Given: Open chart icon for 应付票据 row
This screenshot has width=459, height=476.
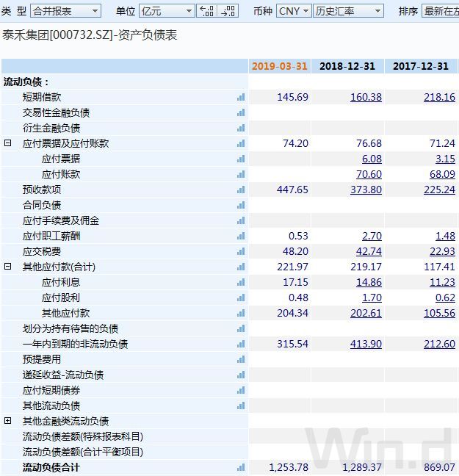Looking at the screenshot, I should pyautogui.click(x=241, y=159).
